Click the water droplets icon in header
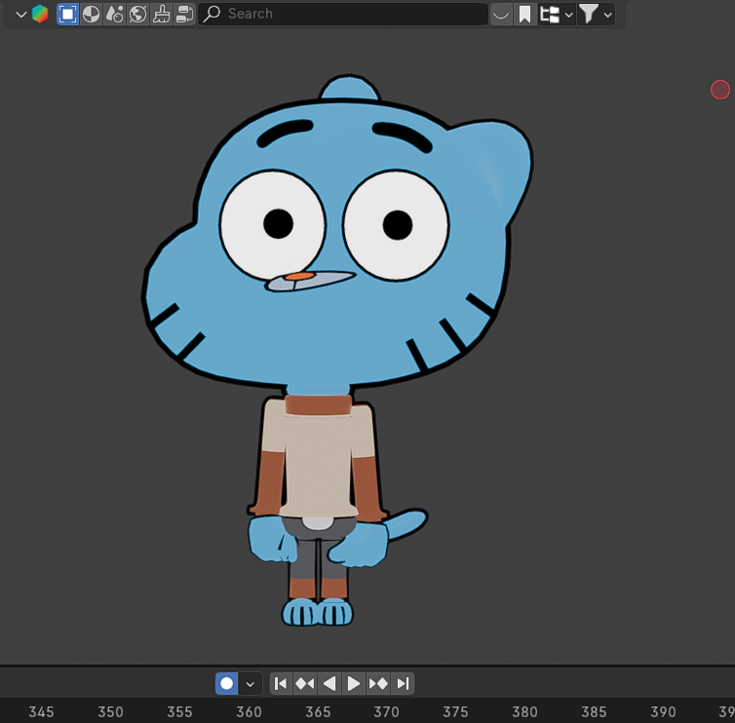Viewport: 735px width, 723px height. point(114,14)
